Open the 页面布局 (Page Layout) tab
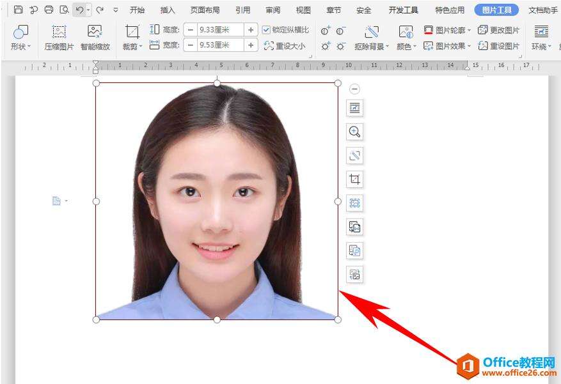Viewport: 561px width, 384px height. (205, 10)
